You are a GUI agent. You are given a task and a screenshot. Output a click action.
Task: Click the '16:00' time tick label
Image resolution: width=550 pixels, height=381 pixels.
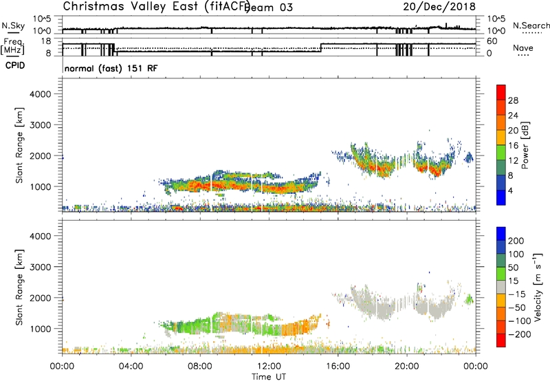click(x=338, y=367)
